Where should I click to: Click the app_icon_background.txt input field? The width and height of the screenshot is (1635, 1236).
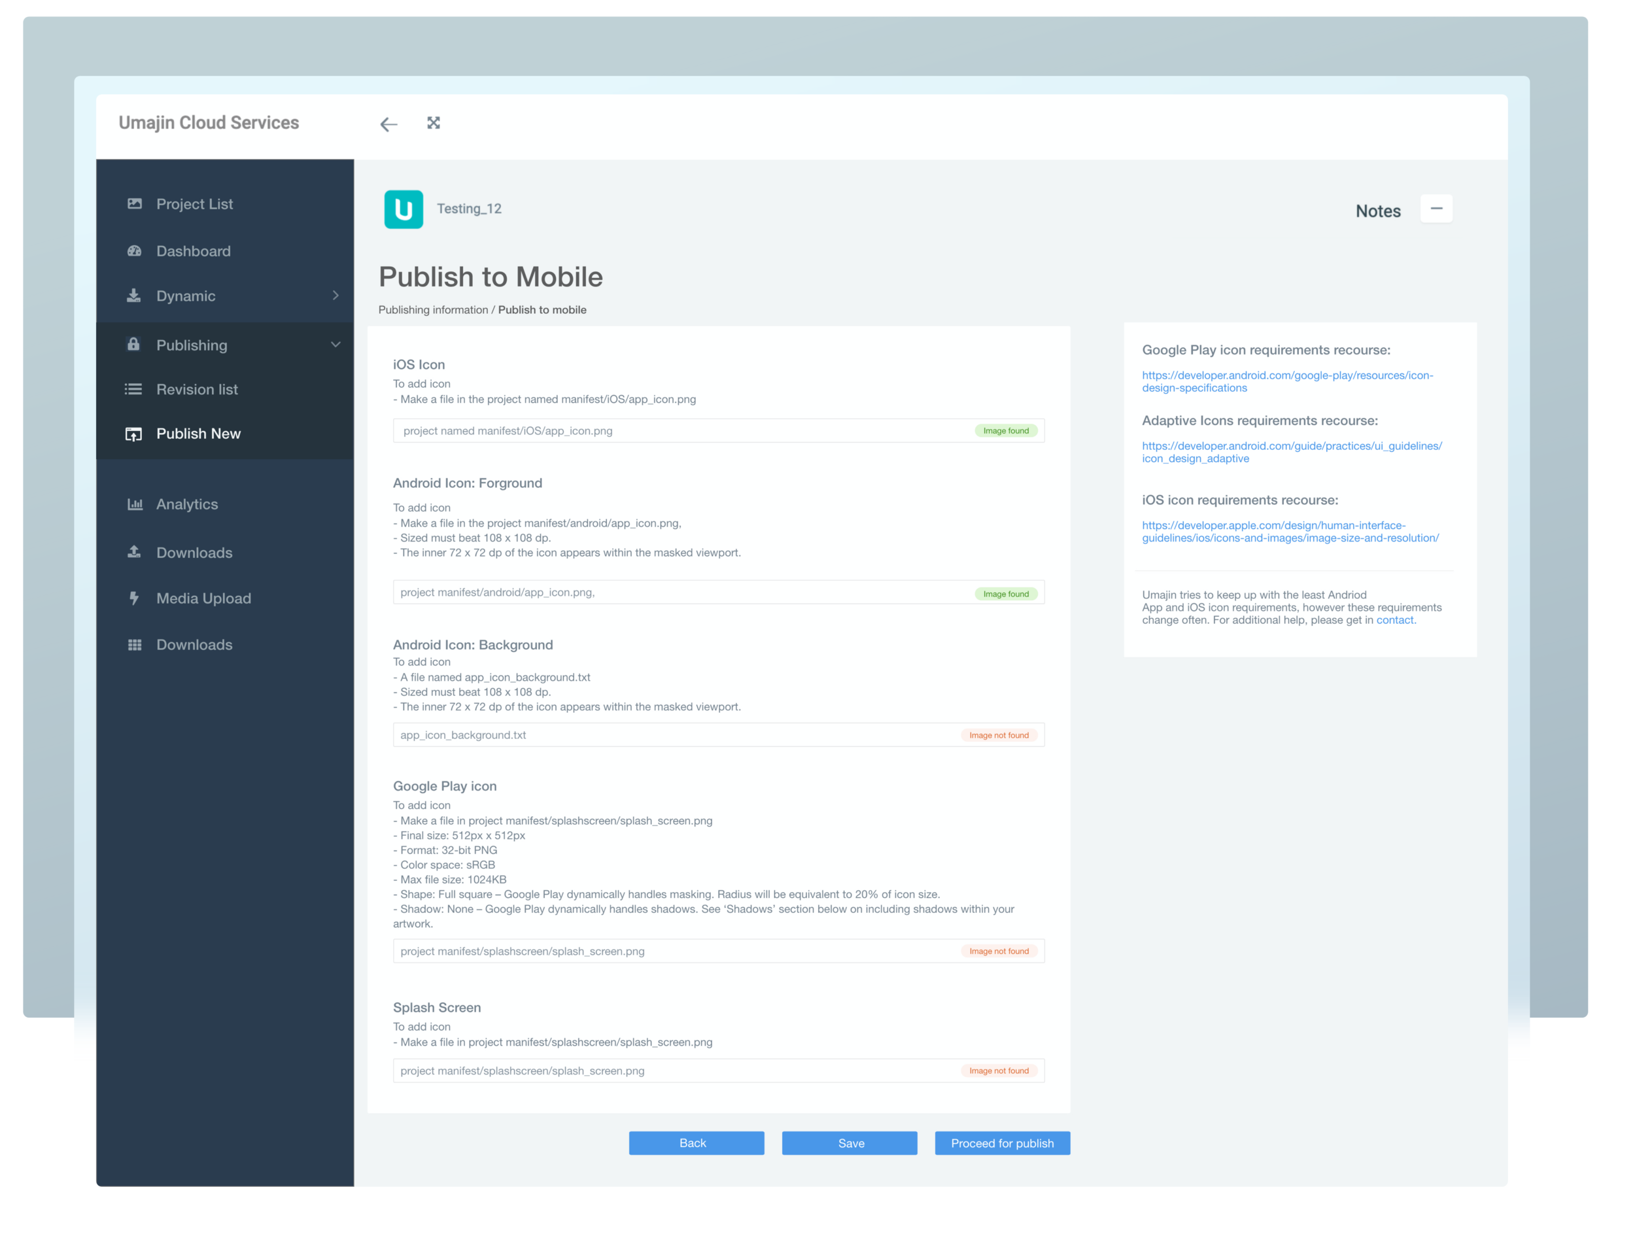pyautogui.click(x=665, y=735)
